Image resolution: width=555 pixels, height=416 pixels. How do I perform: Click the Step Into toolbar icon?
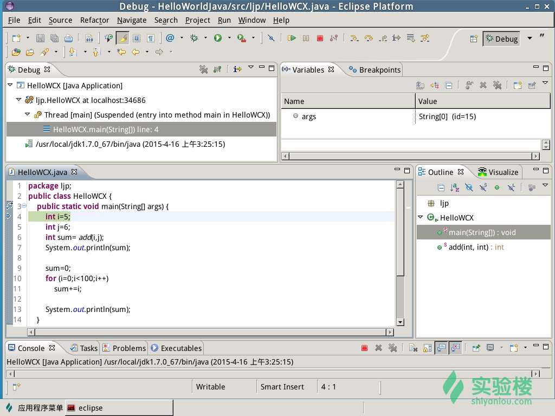point(354,38)
